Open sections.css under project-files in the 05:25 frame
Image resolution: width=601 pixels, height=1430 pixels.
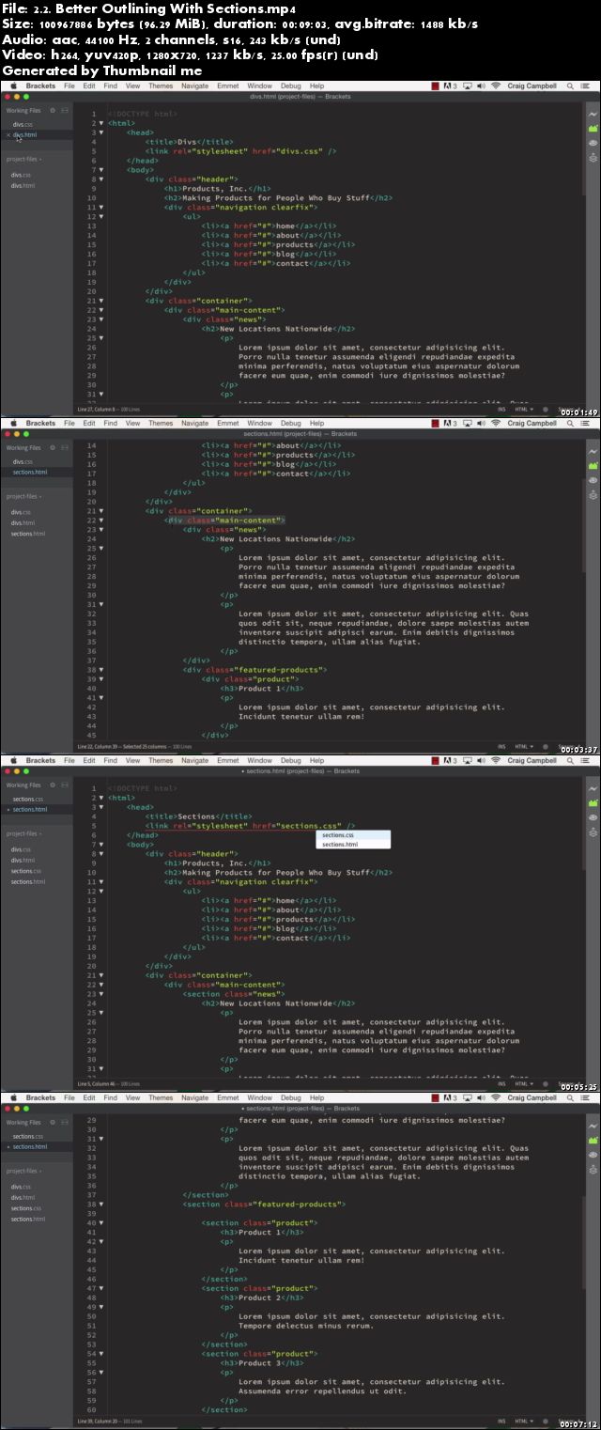tap(28, 871)
